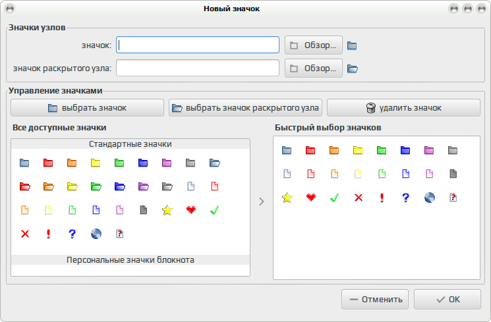Select red X icon in standard icons list
The image size is (491, 322).
(25, 234)
